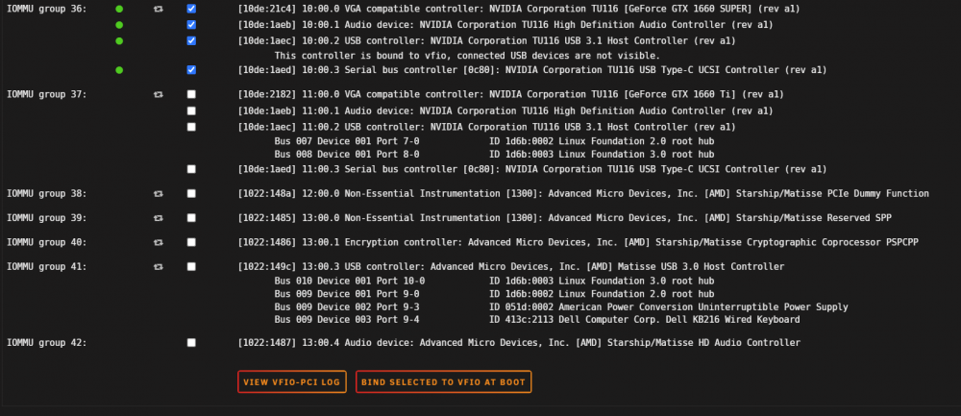This screenshot has height=416, width=961.
Task: Check the 11:00.2 USB controller checkbox
Action: tap(191, 127)
